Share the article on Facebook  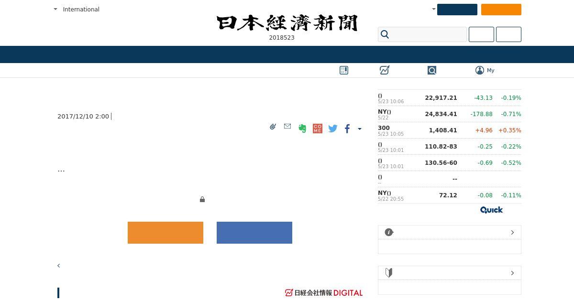(x=347, y=129)
